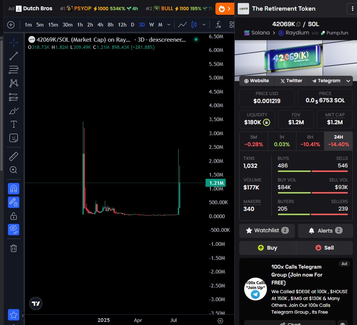Expand the timeframe list dropdown

coord(169,25)
